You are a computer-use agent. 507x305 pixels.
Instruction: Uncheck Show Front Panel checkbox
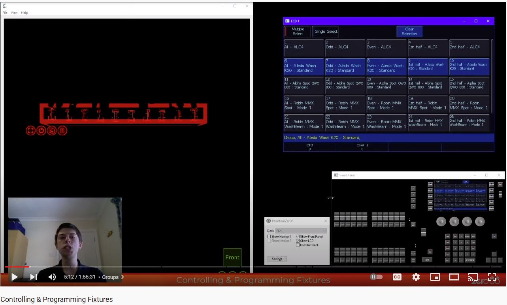tap(298, 237)
